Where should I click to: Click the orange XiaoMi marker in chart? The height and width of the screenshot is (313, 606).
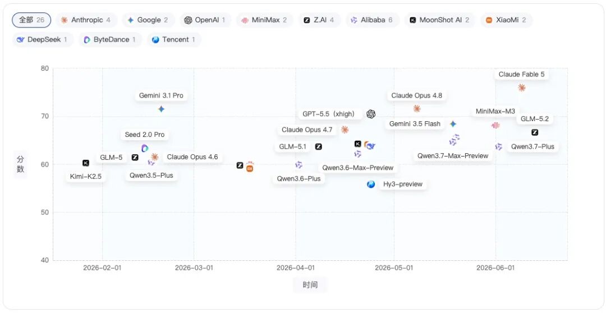[x=250, y=168]
